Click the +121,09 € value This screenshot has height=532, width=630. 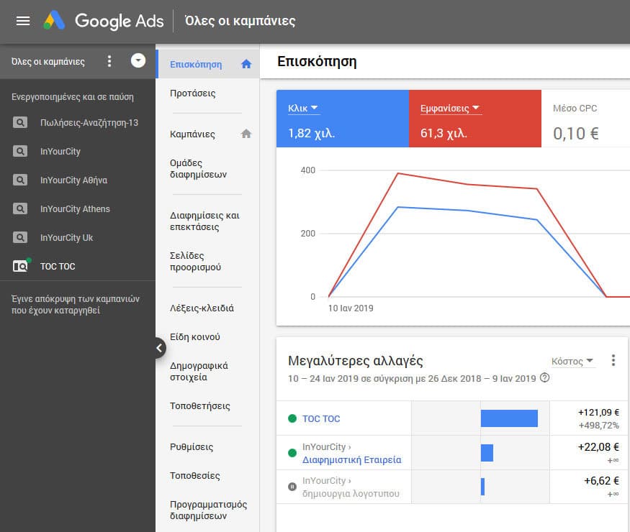pyautogui.click(x=598, y=412)
